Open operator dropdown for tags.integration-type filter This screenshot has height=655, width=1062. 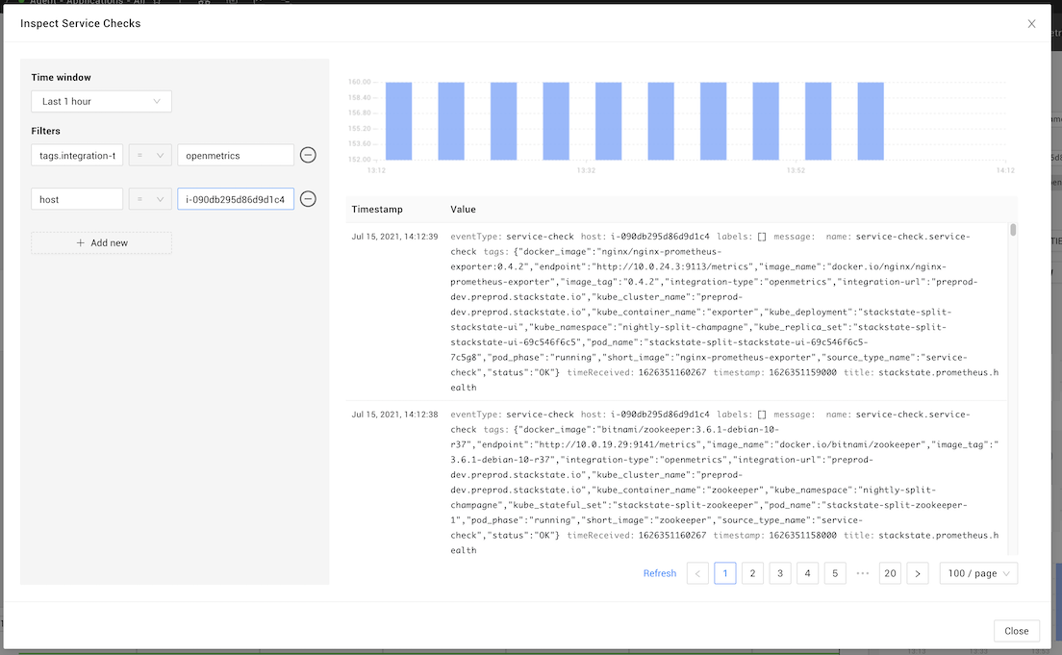click(x=150, y=155)
